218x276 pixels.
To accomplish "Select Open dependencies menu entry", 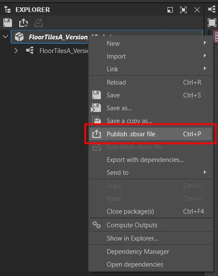I will tap(150, 264).
